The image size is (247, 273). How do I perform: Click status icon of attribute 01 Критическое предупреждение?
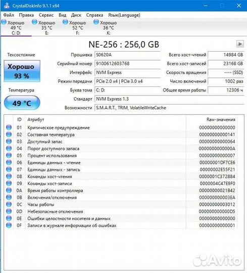tap(9, 127)
